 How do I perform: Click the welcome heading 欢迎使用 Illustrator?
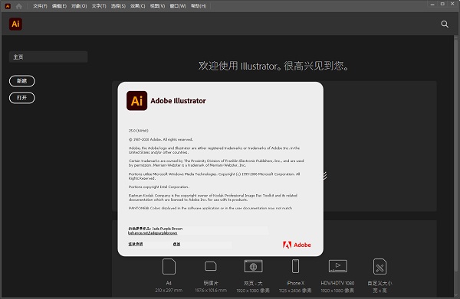274,66
